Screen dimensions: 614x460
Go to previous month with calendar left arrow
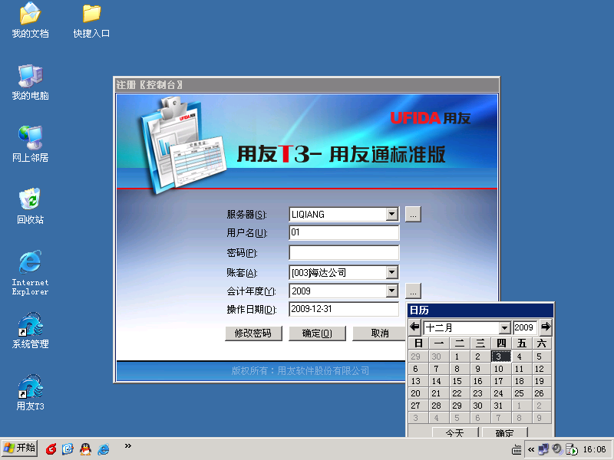point(414,327)
